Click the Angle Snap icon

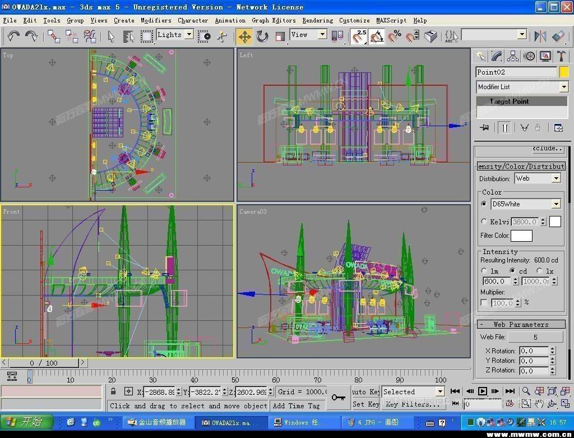tap(377, 36)
